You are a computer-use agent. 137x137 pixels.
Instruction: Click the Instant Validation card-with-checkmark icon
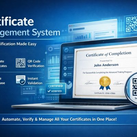click(21, 80)
